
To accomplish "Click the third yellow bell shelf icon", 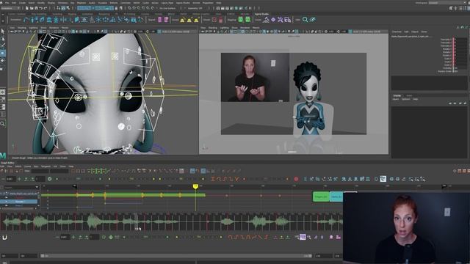I will tap(196, 20).
